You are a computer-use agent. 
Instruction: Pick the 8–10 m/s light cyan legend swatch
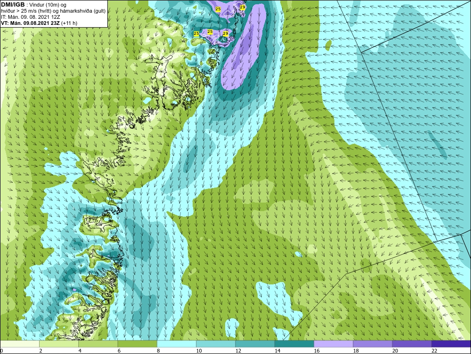coord(177,344)
